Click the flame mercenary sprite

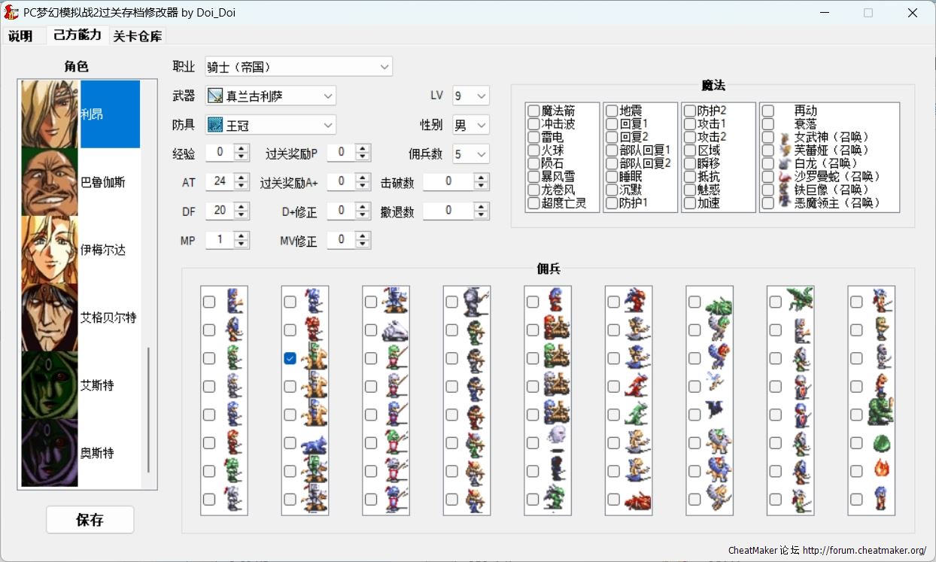(x=881, y=469)
